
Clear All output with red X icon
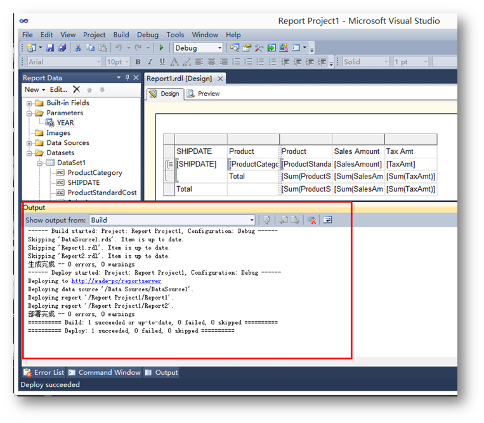click(x=311, y=220)
